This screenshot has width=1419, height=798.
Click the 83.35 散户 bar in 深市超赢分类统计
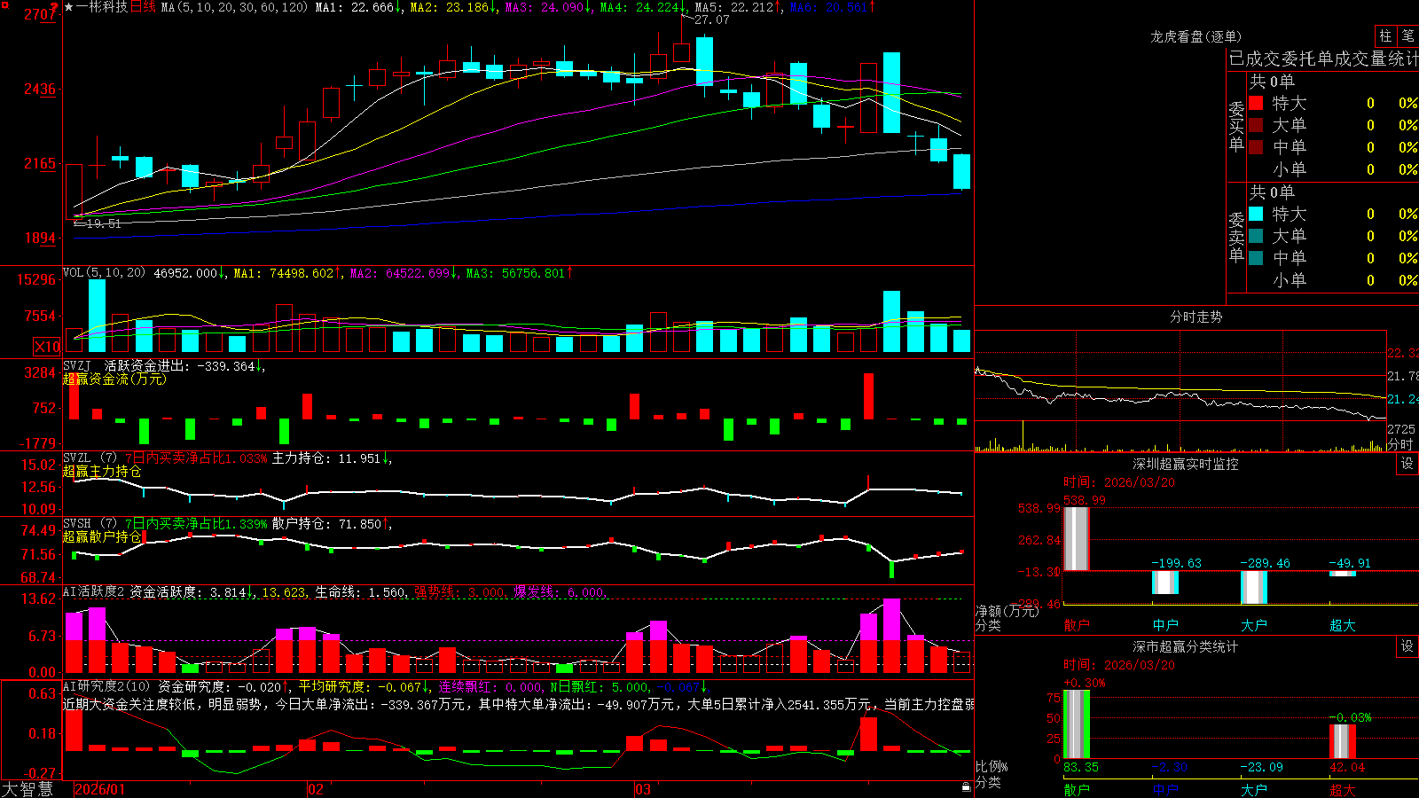(x=1076, y=724)
